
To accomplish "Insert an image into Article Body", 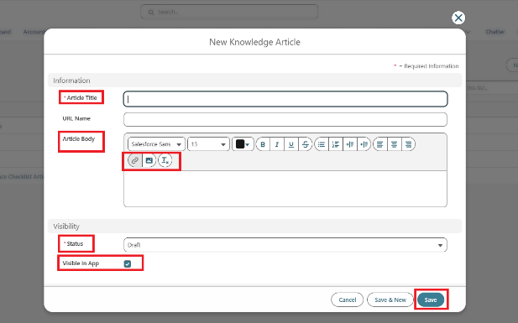I will point(149,160).
